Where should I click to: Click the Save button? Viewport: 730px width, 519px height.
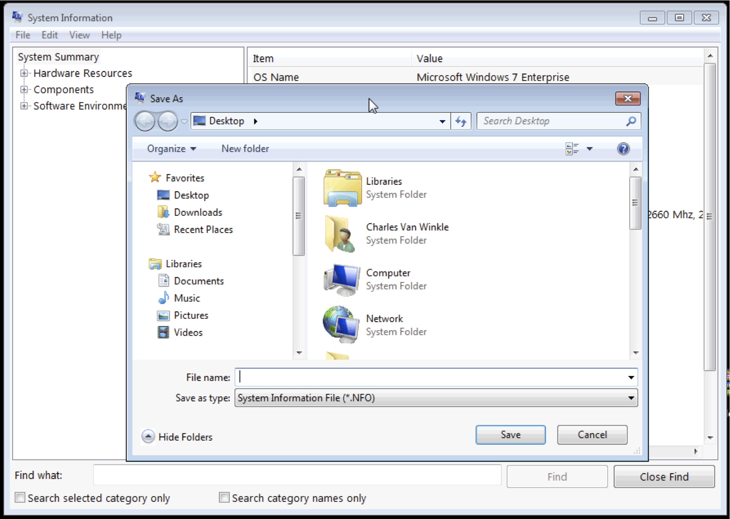tap(510, 435)
